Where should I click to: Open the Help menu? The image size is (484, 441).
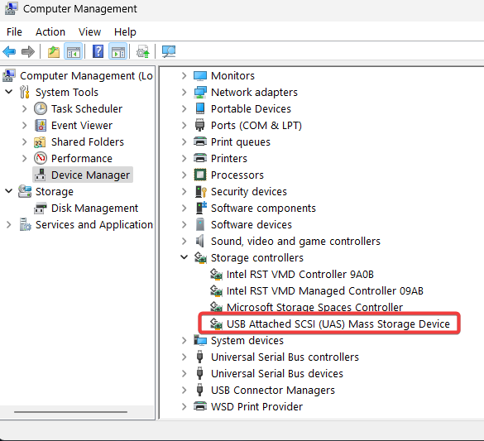[x=125, y=31]
